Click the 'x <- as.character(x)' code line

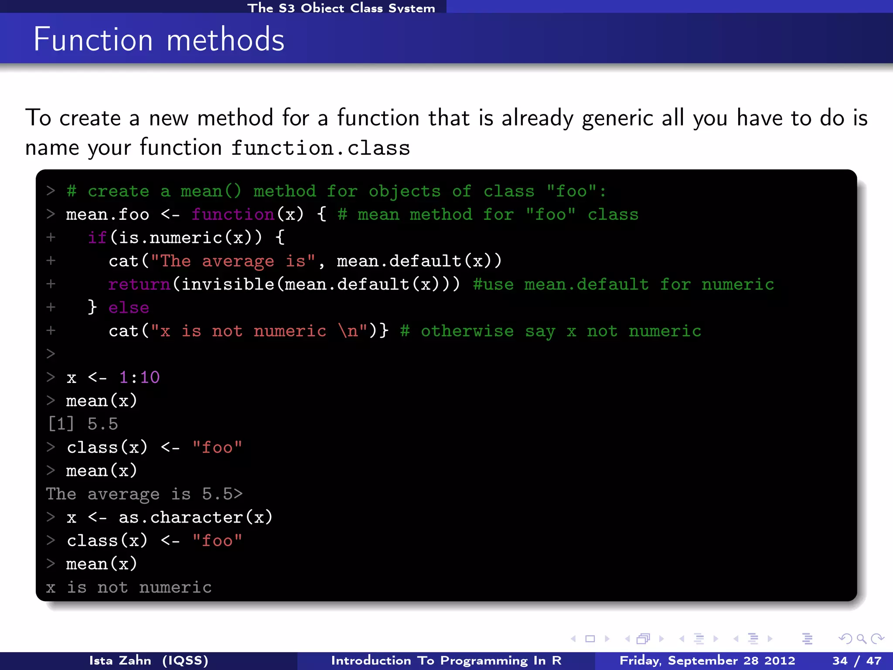(170, 517)
